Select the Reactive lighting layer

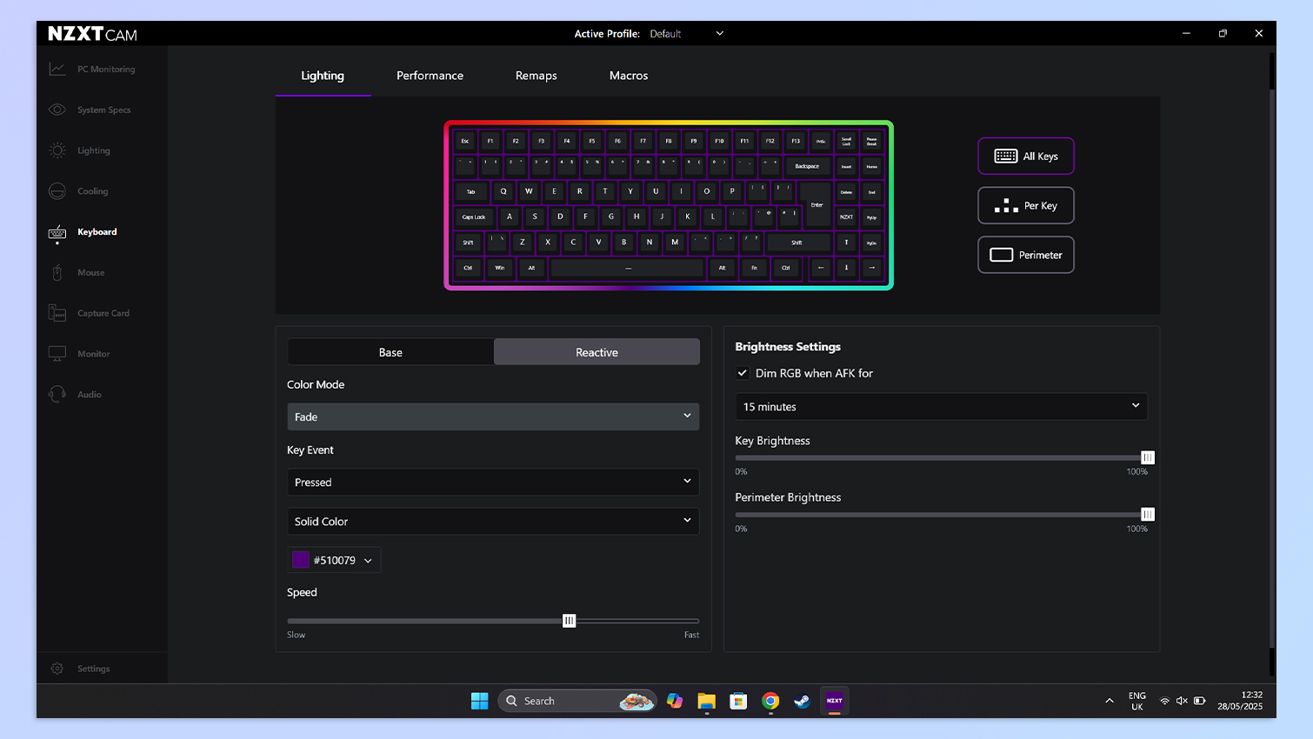pyautogui.click(x=597, y=352)
